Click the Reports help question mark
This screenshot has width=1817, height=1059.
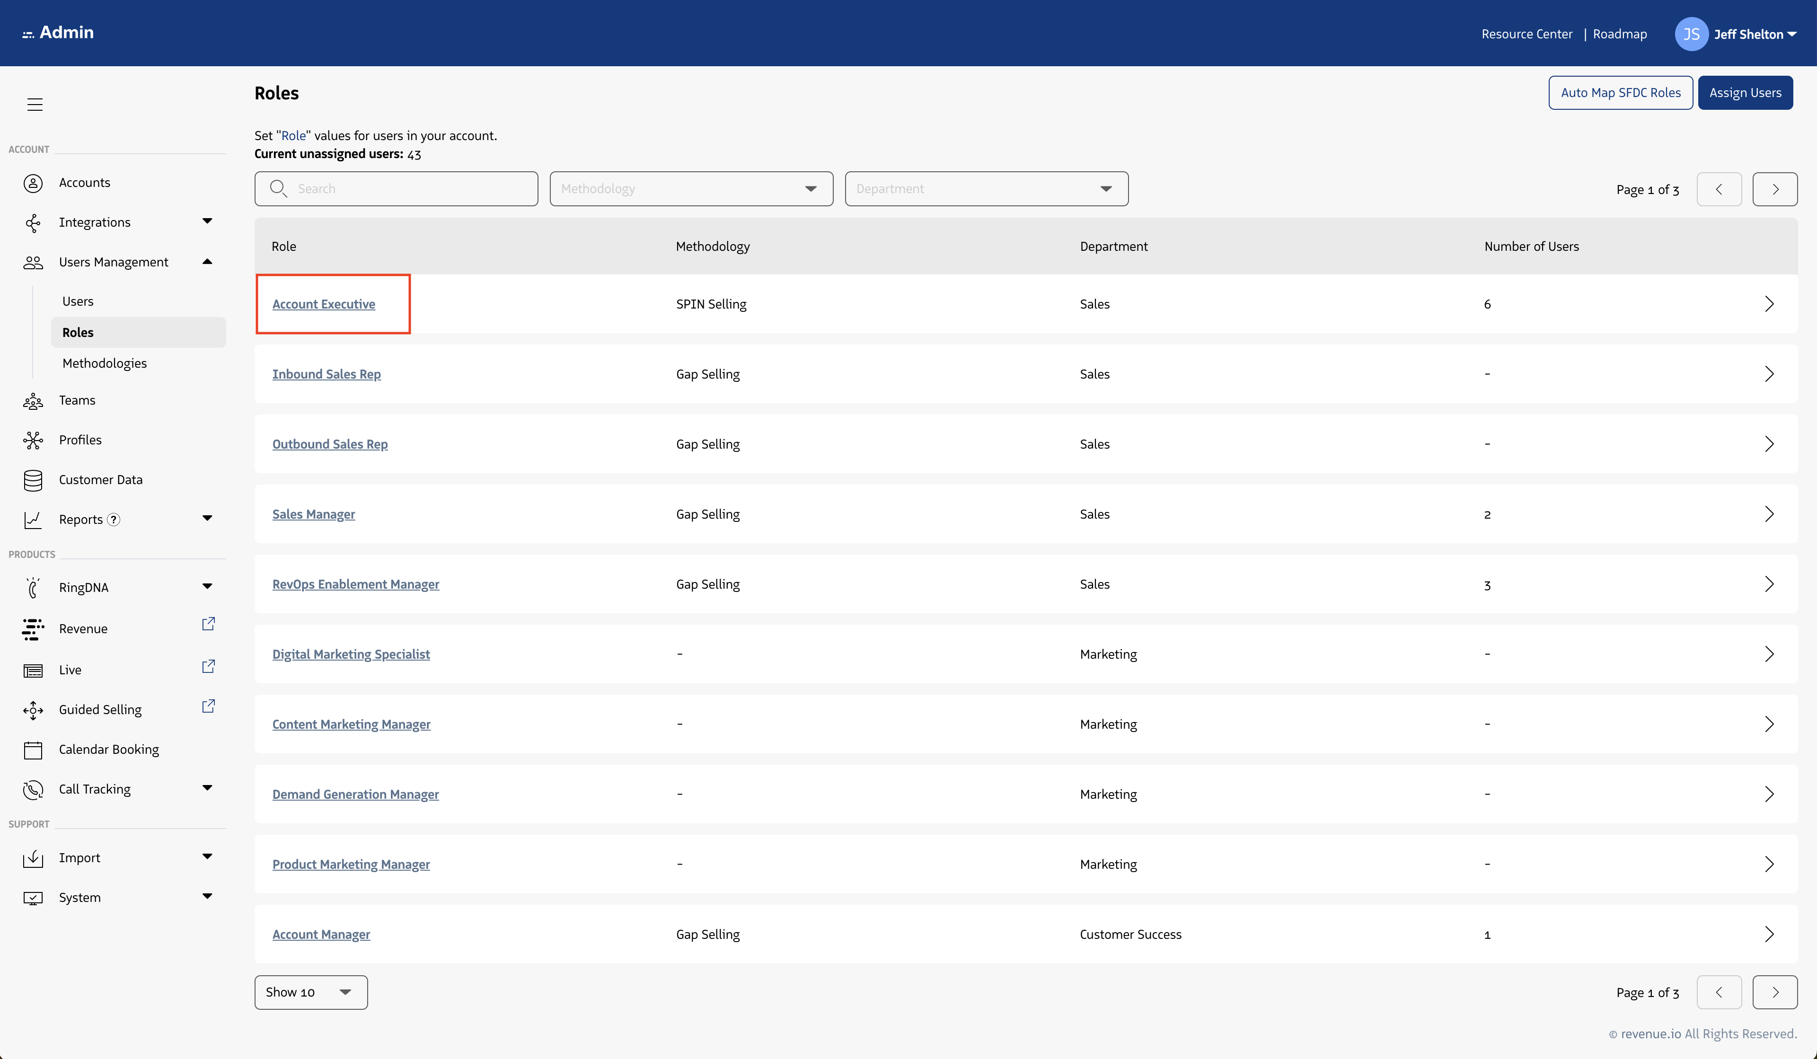pyautogui.click(x=113, y=520)
